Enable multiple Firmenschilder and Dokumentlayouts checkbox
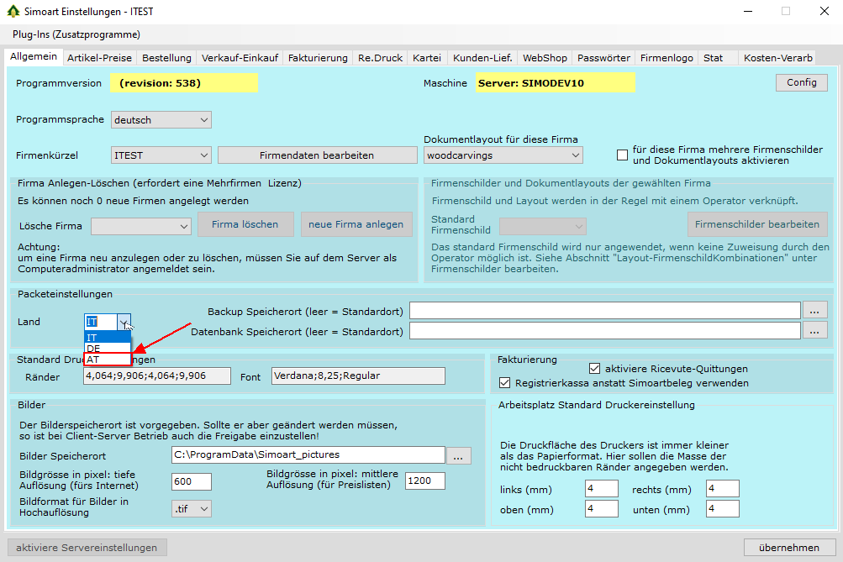 622,155
